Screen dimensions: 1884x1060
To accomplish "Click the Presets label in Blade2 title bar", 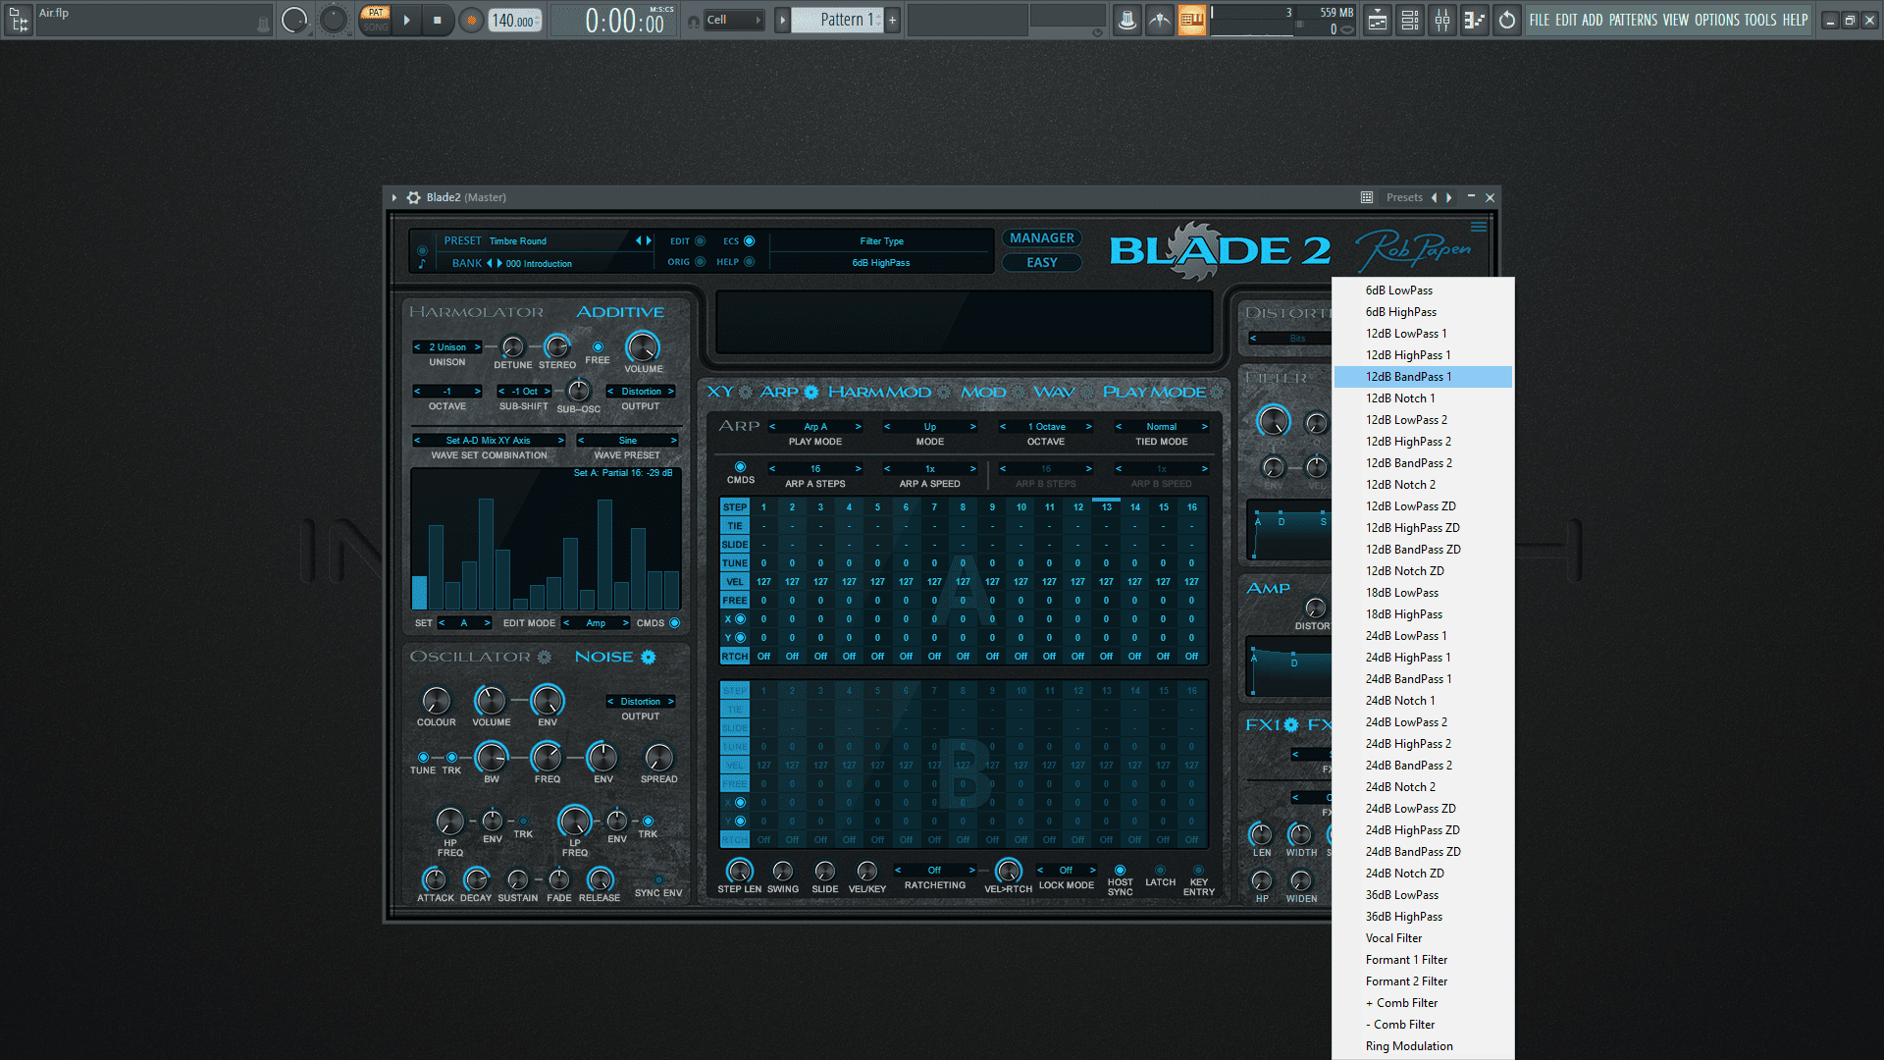I will point(1404,197).
